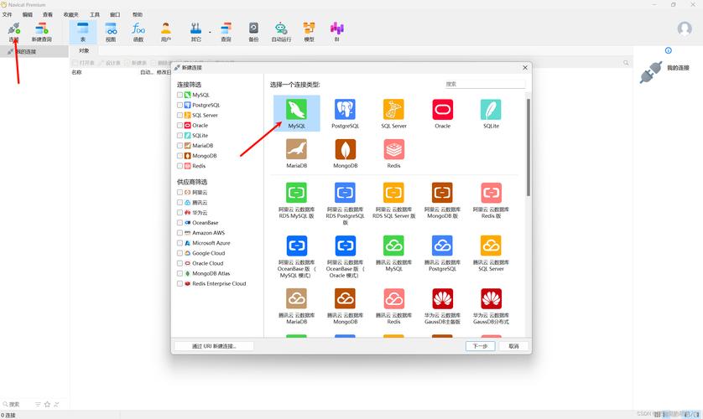Open the 工具 (Tools) menu
The image size is (703, 419).
(x=95, y=15)
